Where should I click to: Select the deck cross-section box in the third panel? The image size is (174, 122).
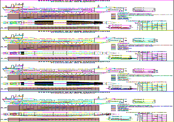[x=144, y=71]
